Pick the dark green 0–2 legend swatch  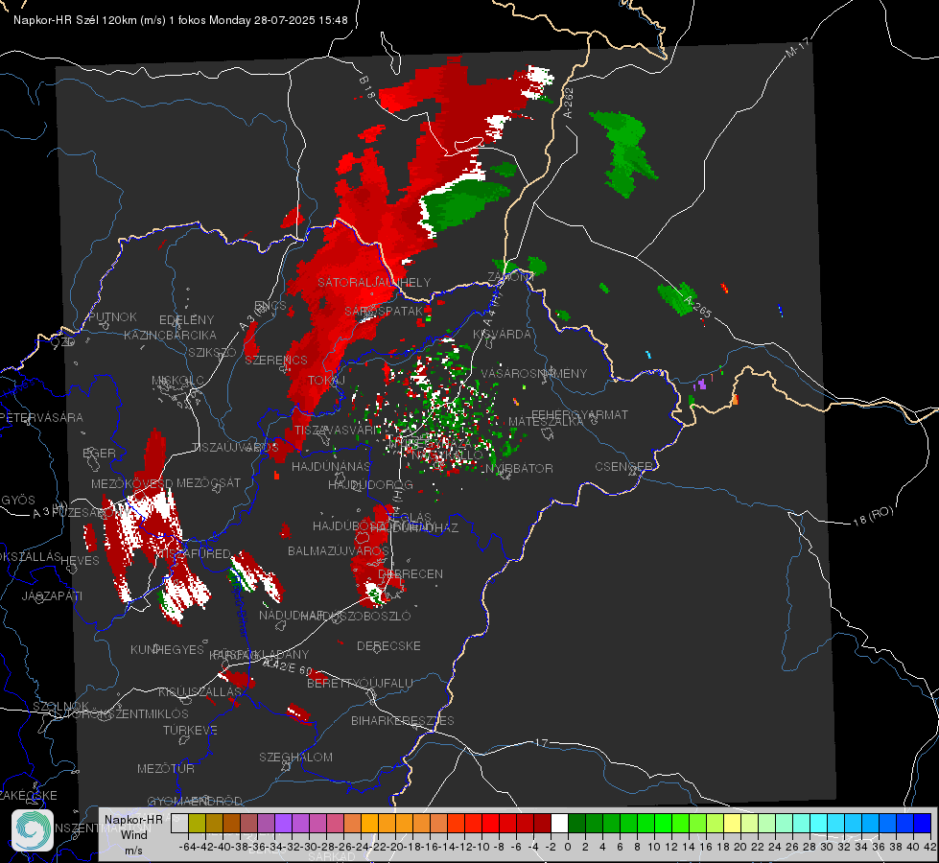(x=576, y=823)
